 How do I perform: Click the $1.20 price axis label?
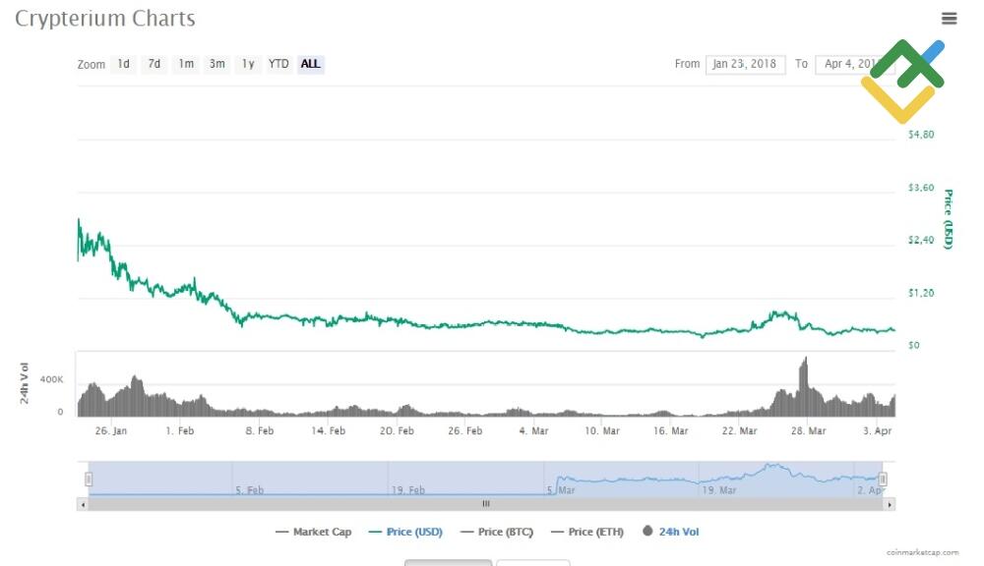pyautogui.click(x=921, y=293)
